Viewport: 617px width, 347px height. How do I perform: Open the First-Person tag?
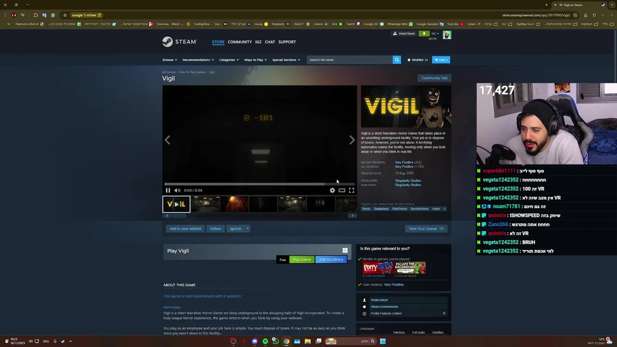pos(400,209)
